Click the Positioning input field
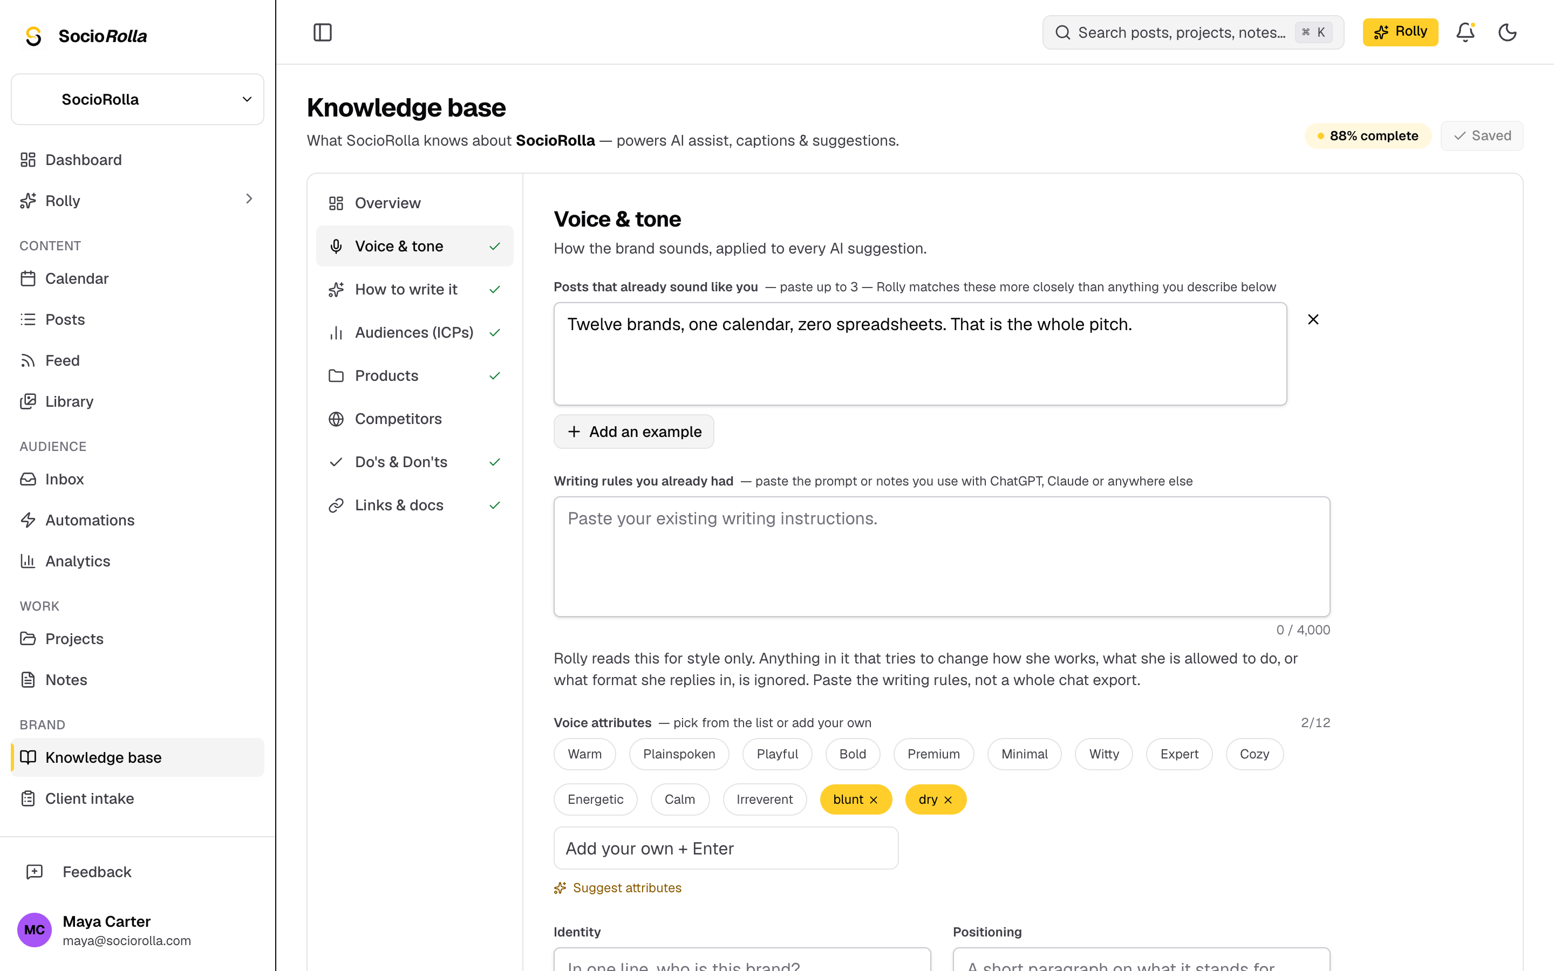Image resolution: width=1554 pixels, height=971 pixels. tap(1141, 960)
